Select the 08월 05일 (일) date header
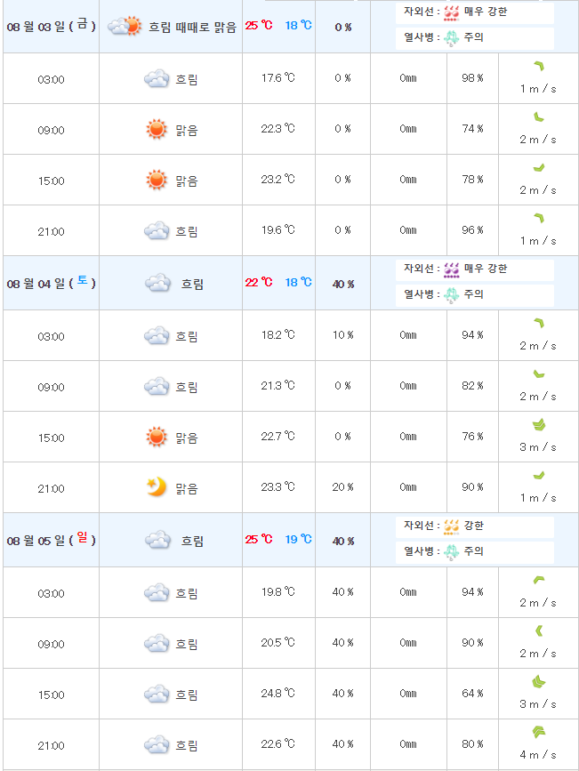 point(51,540)
